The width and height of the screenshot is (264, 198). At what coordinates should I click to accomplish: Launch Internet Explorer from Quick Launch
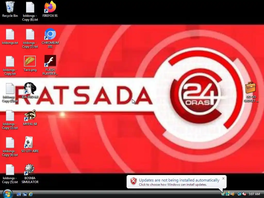coord(31,194)
